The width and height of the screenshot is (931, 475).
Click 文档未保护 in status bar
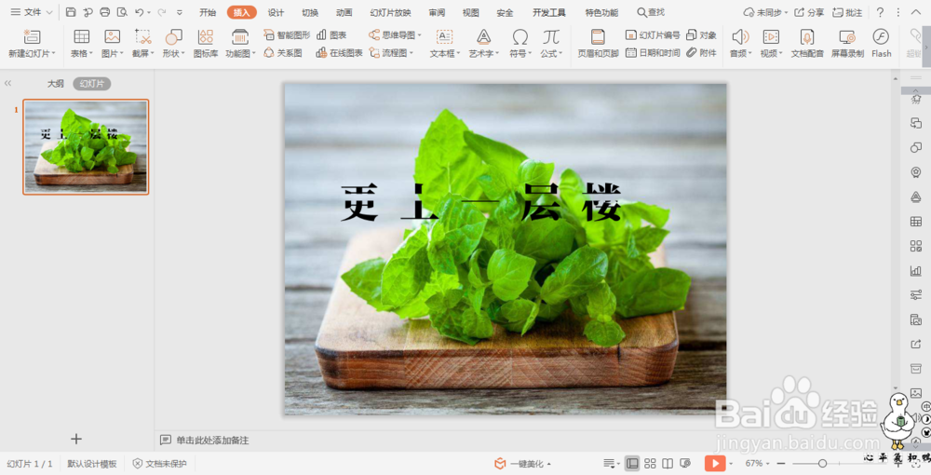pyautogui.click(x=160, y=464)
